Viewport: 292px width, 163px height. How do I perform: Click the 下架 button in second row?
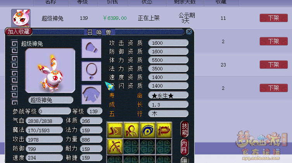(x=273, y=41)
